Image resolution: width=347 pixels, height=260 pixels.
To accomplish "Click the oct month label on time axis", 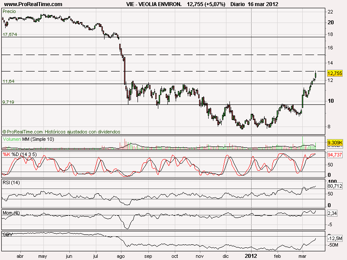I will tap(175, 256).
